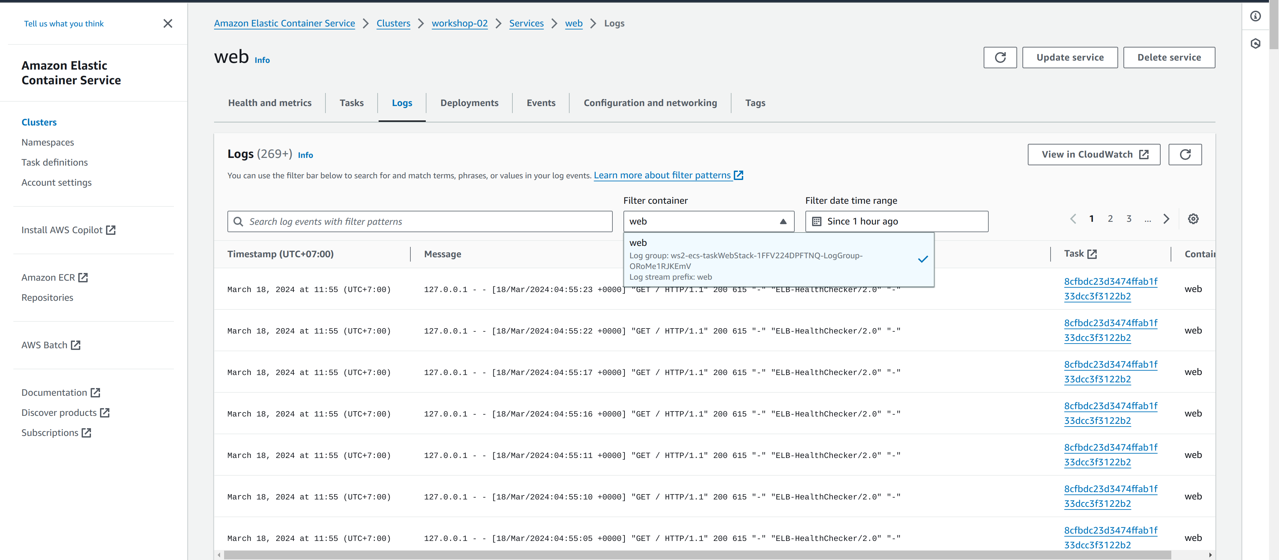Screen dimensions: 1279x560
Task: Open the info panel icon
Action: 1255,16
